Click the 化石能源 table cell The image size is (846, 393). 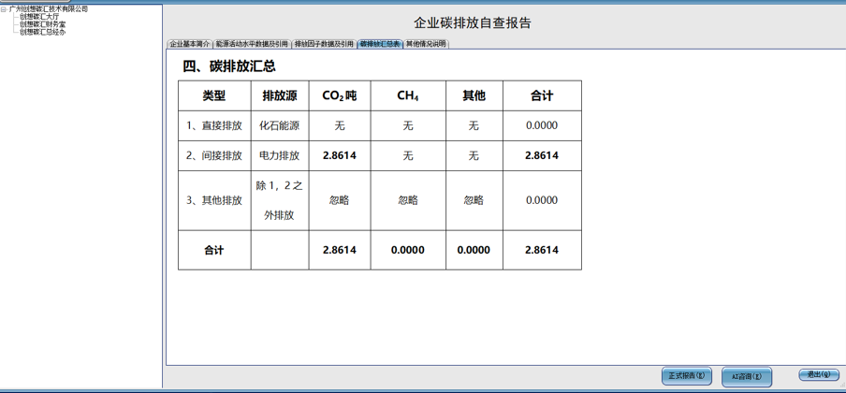point(279,125)
